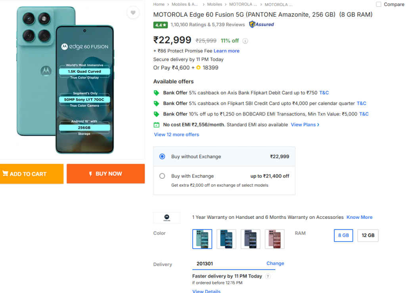The width and height of the screenshot is (406, 293).
Task: Open Learn more about Protect Promise Fee
Action: click(x=226, y=51)
